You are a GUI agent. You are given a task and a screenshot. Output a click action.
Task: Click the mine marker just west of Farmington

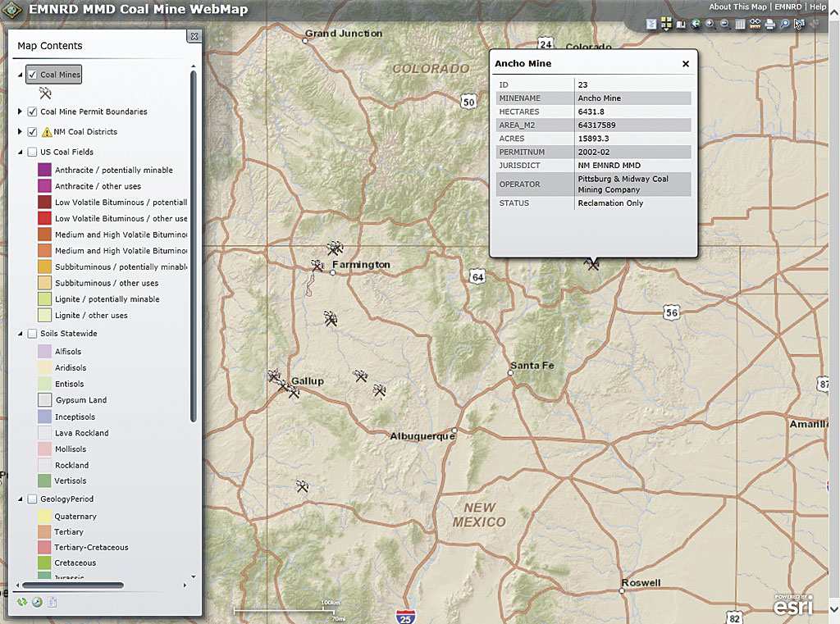click(317, 266)
